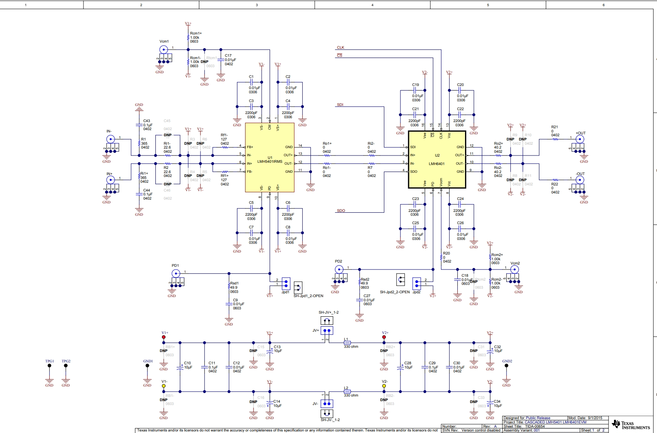Click the TPG1 test point
The height and width of the screenshot is (433, 657).
[49, 366]
